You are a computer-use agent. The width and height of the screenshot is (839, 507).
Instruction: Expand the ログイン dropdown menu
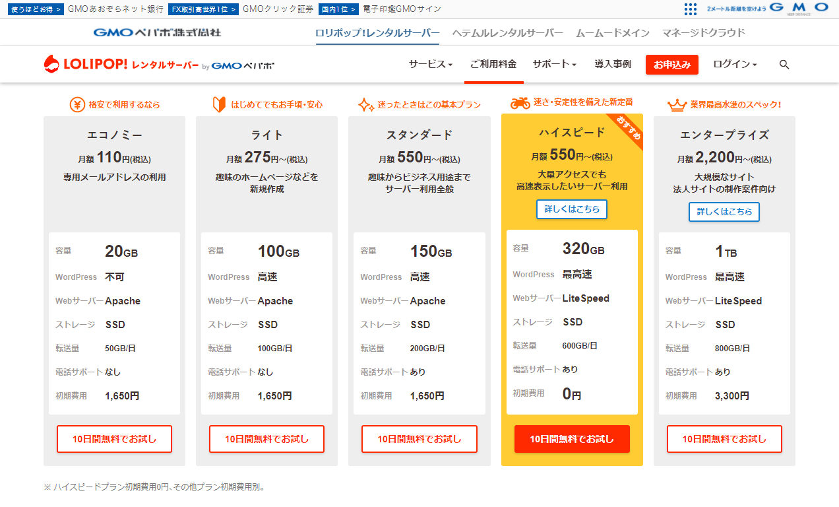[735, 64]
